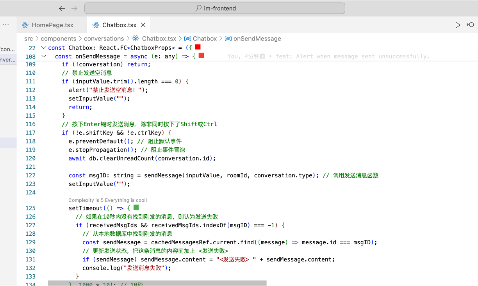Click the 'Complexity is 5' code lens
478x286 pixels.
point(108,200)
